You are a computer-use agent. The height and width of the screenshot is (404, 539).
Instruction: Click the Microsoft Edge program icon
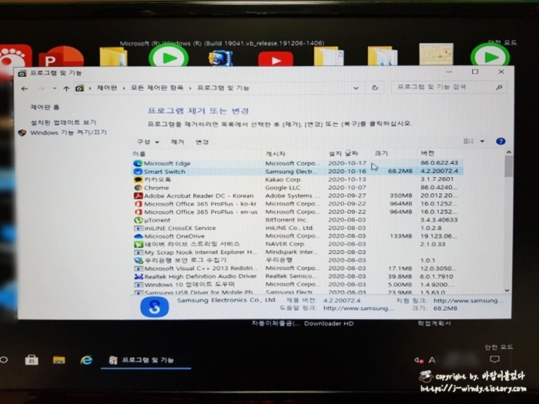(x=138, y=163)
